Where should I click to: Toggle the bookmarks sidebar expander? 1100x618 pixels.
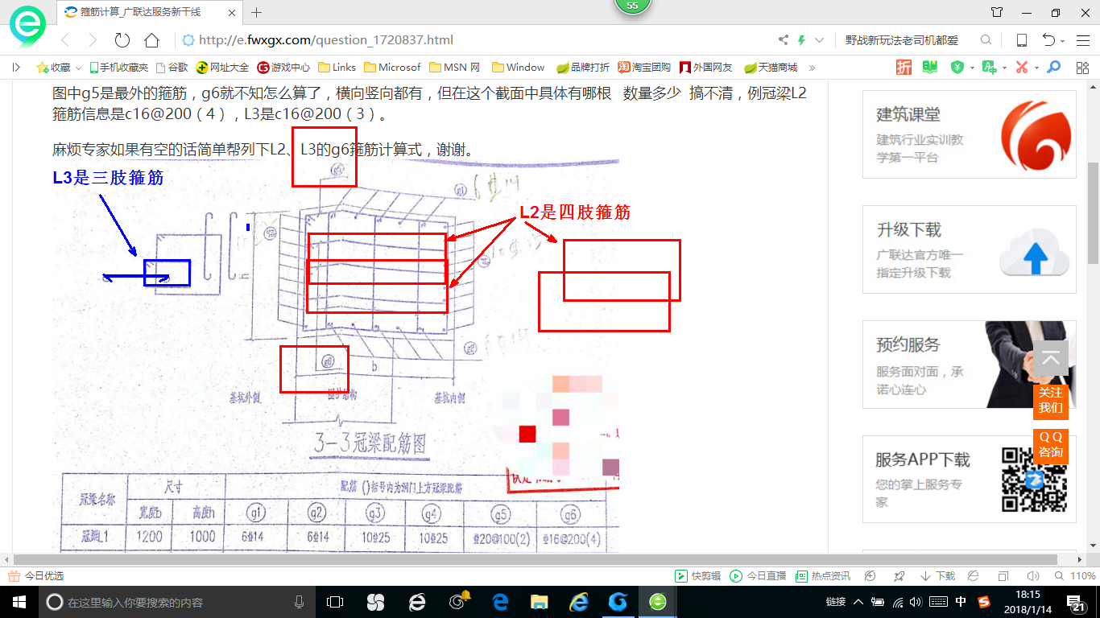(16, 68)
